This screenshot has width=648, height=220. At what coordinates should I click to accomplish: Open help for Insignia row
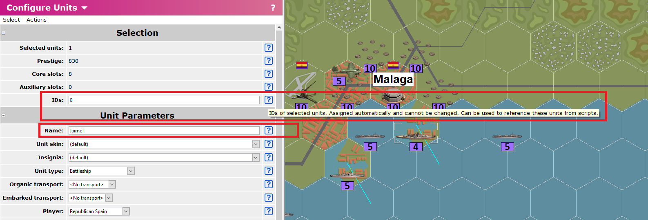click(x=268, y=157)
